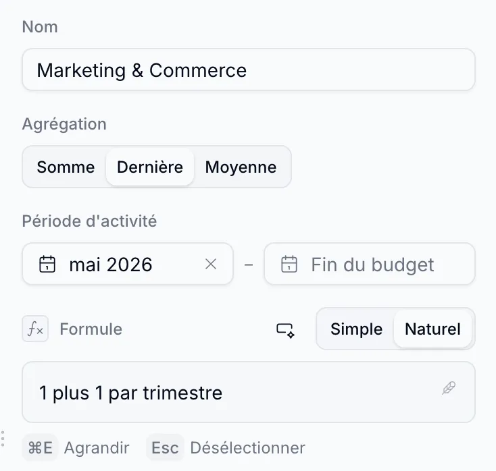Select Dernière aggregation
This screenshot has width=496, height=471.
click(x=150, y=167)
